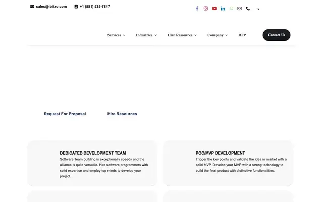Screen dimensions: 323x202
Task: Click the Trigger the key points description text
Action: pyautogui.click(x=241, y=165)
